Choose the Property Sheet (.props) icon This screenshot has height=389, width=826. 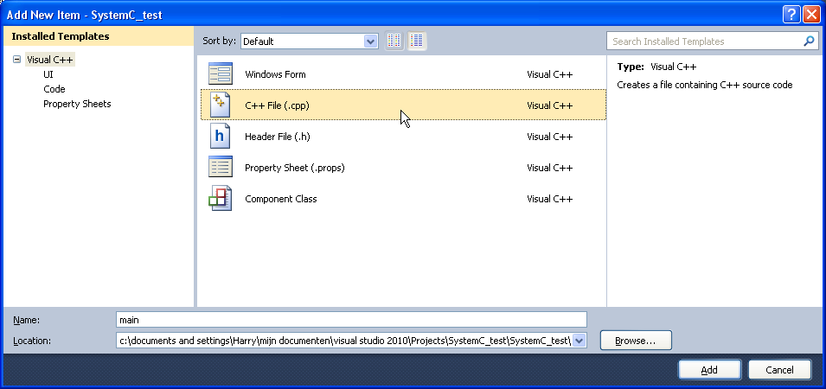click(x=220, y=168)
